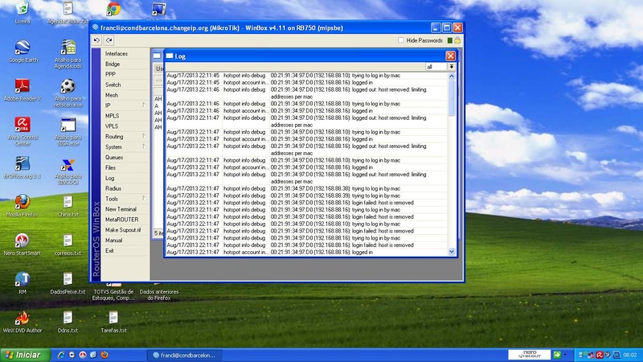
Task: Launch Firefox from quick launch bar
Action: click(104, 355)
